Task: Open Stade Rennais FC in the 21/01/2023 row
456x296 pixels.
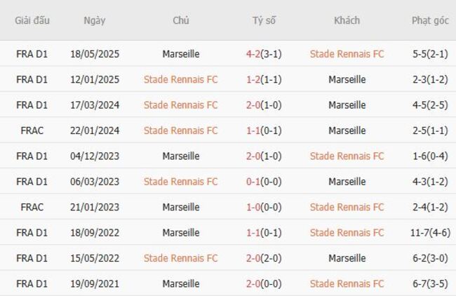Action: (347, 207)
